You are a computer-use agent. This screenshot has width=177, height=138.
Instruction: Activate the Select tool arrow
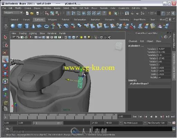pyautogui.click(x=5, y=37)
